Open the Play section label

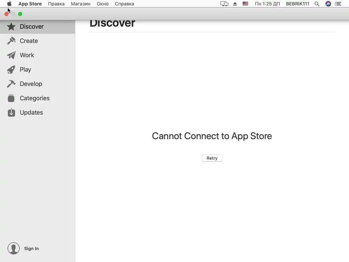25,70
